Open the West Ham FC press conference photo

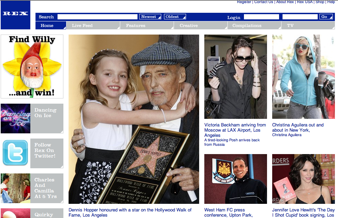(x=236, y=179)
